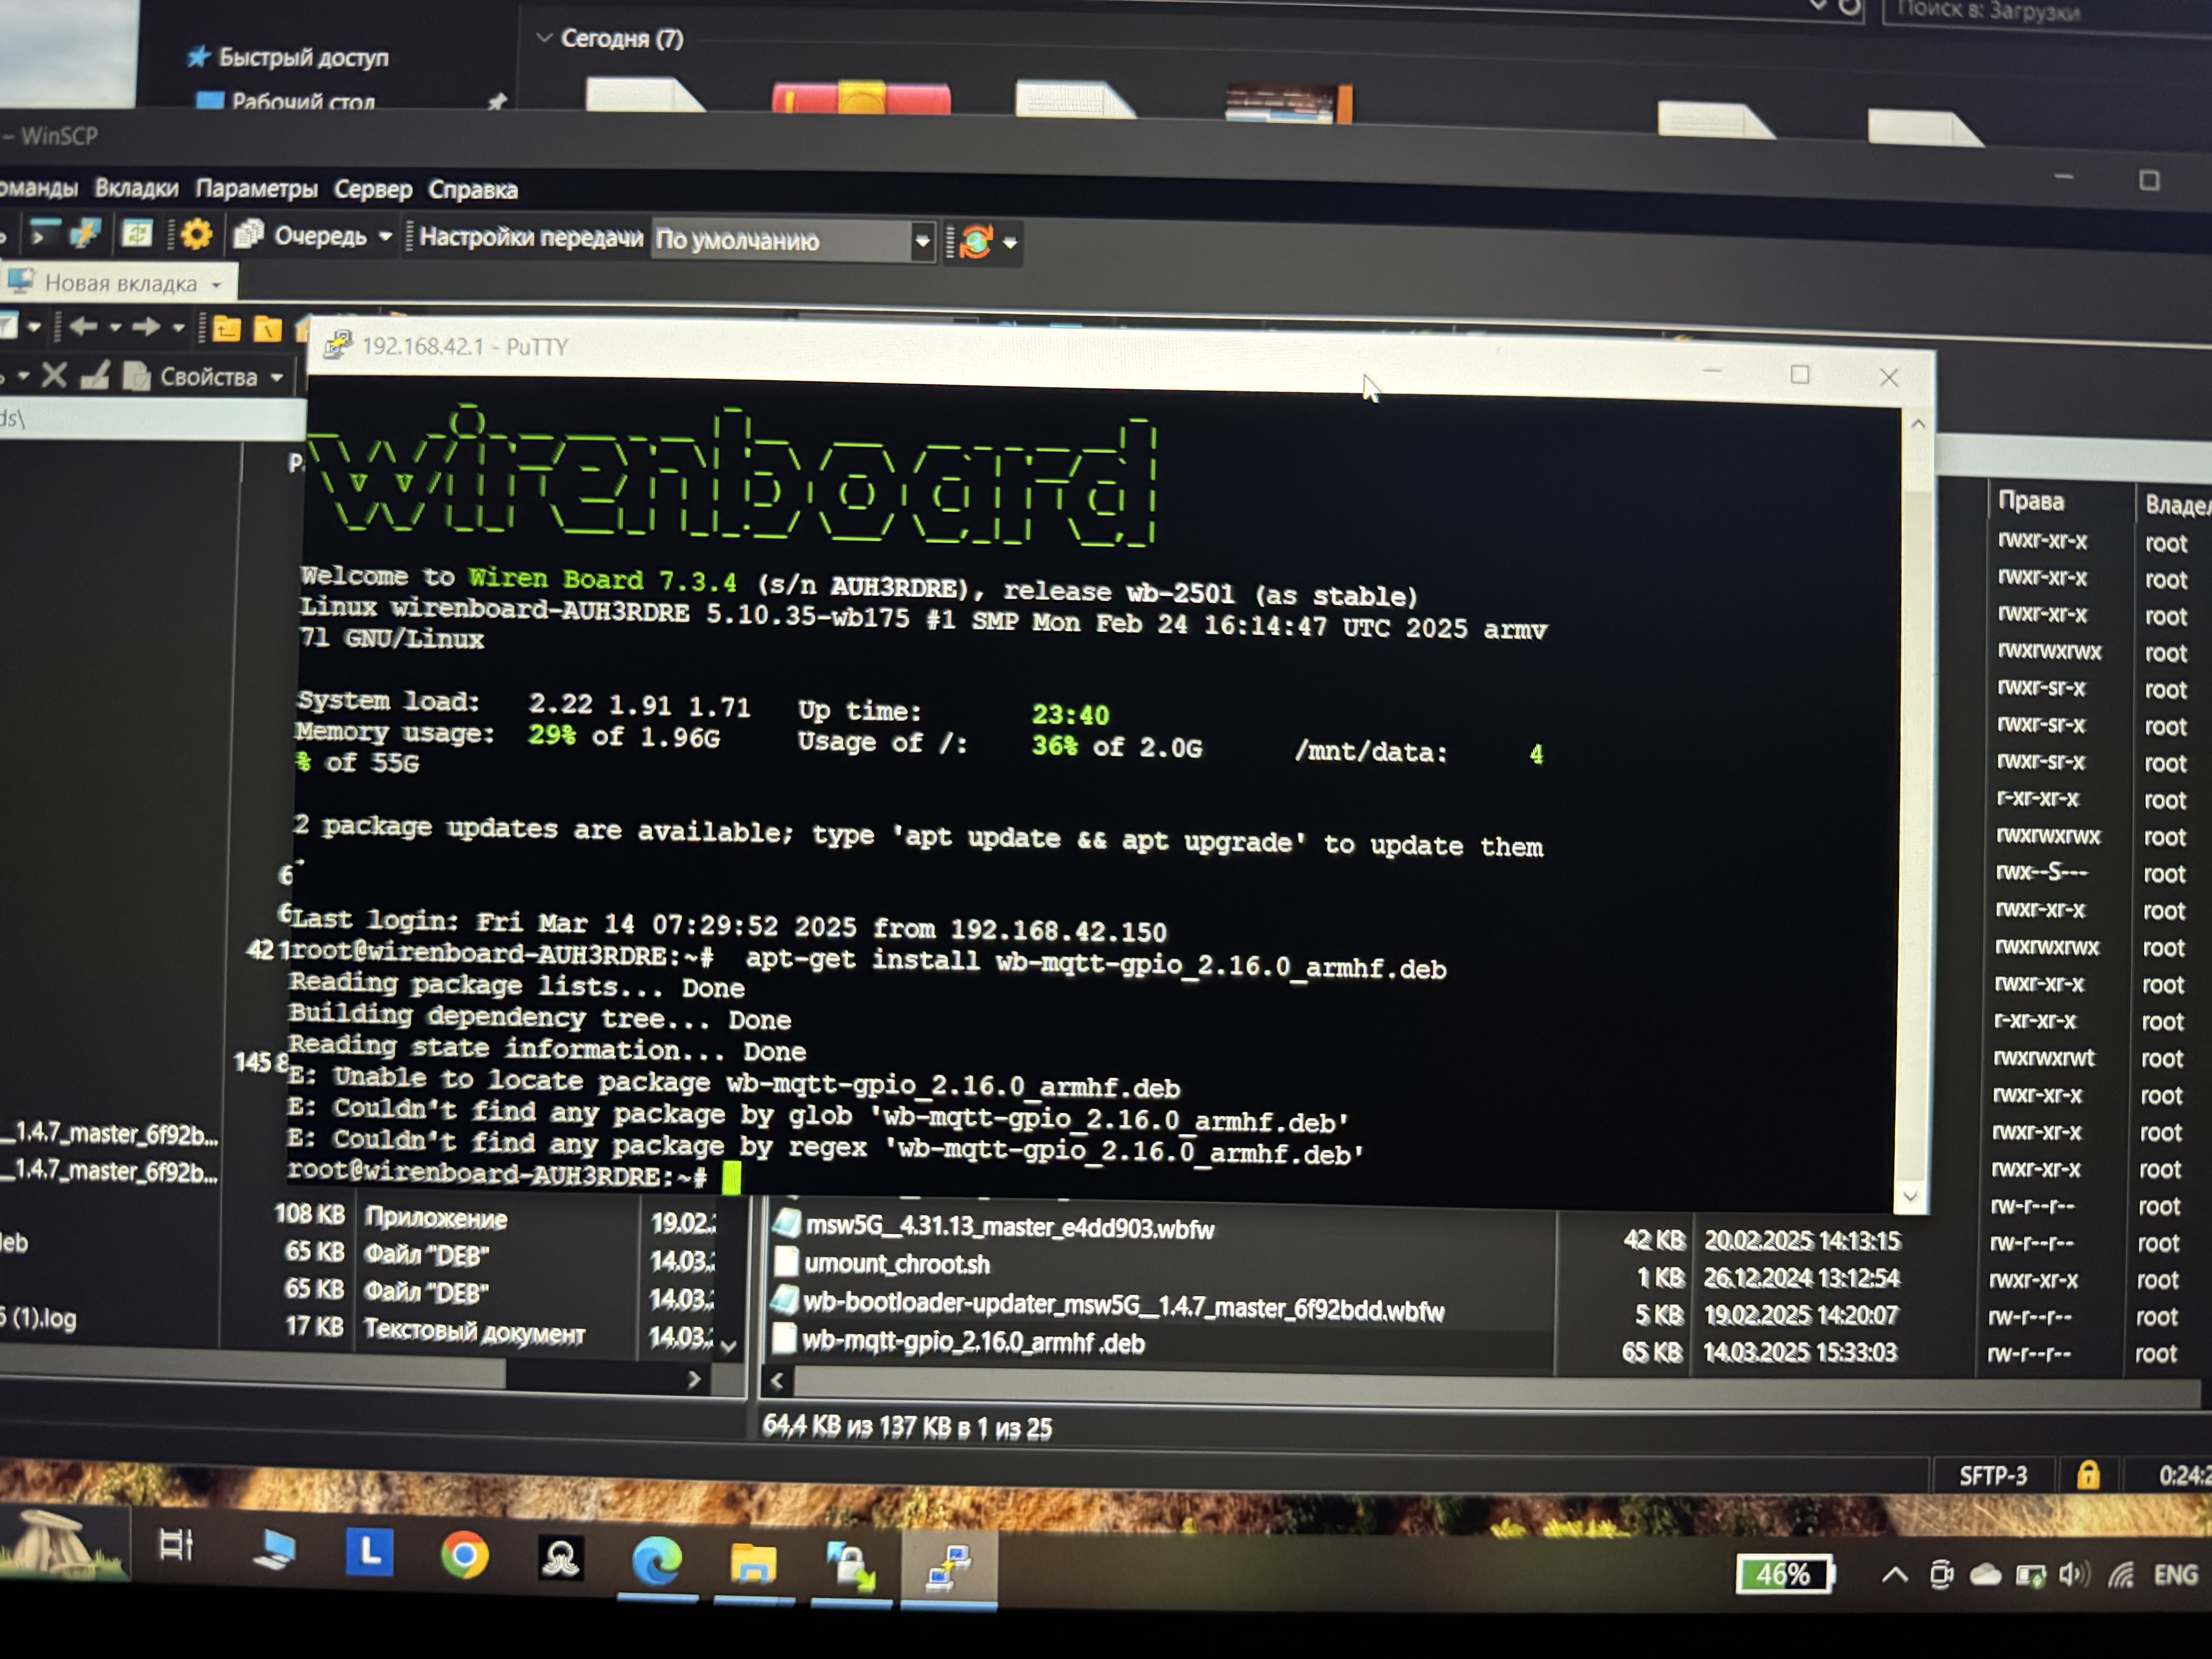The height and width of the screenshot is (1659, 2212).
Task: Click the Open in PuTTY toolbar icon
Action: coord(86,234)
